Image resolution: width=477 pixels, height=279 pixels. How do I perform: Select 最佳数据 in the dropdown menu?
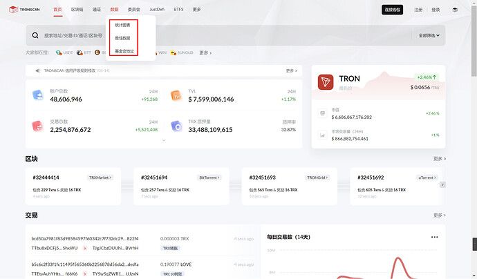[x=122, y=38]
